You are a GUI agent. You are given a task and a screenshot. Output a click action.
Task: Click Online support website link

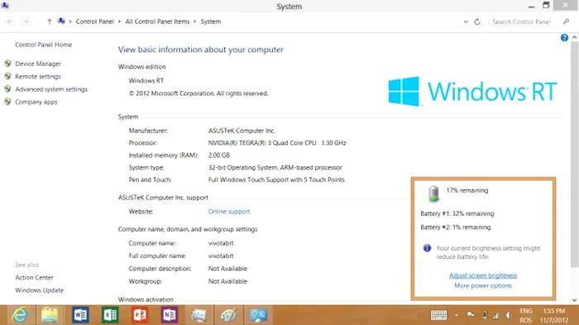[229, 212]
